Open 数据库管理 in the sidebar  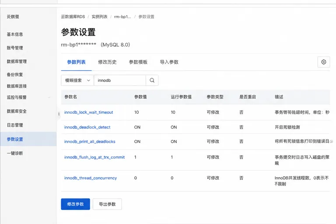(17, 62)
